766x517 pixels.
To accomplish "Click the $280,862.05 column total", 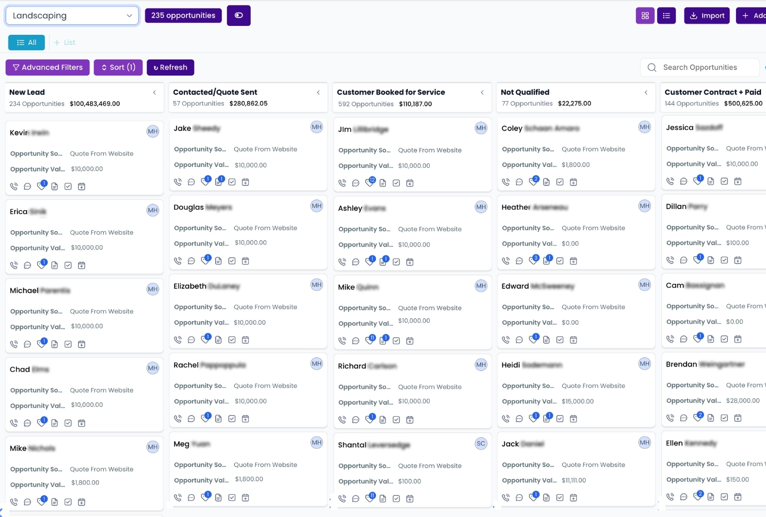I will click(248, 104).
